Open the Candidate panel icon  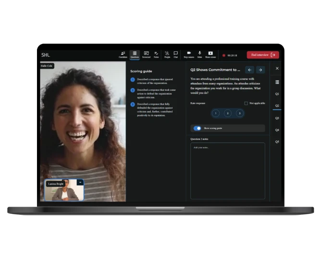pyautogui.click(x=123, y=55)
